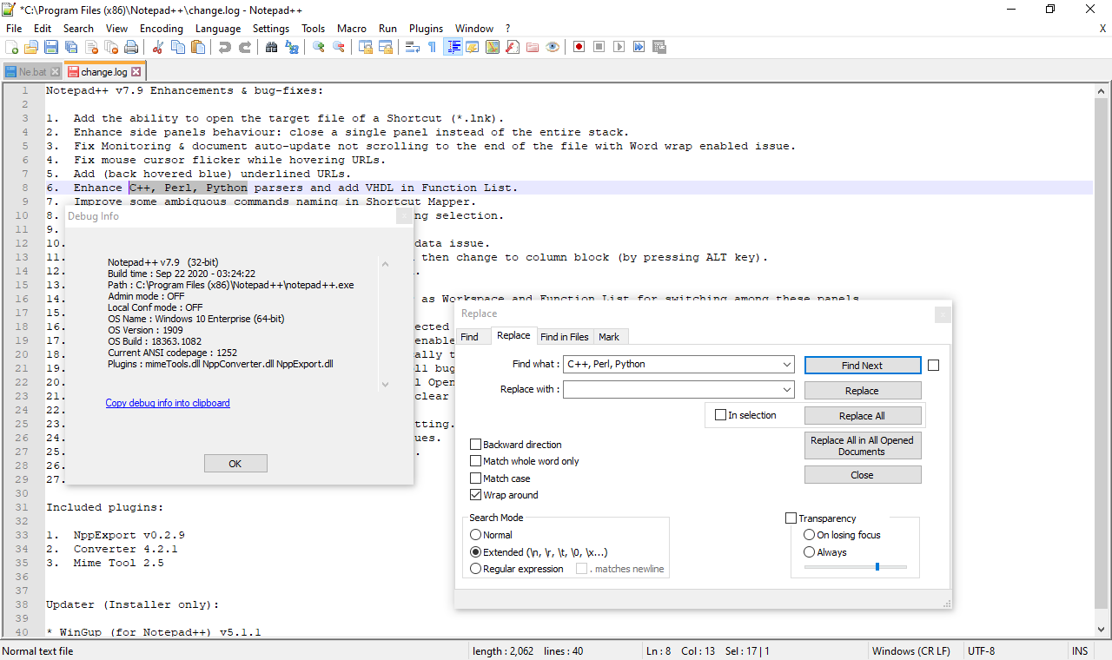
Task: Expand the Replace with history dropdown
Action: point(786,390)
